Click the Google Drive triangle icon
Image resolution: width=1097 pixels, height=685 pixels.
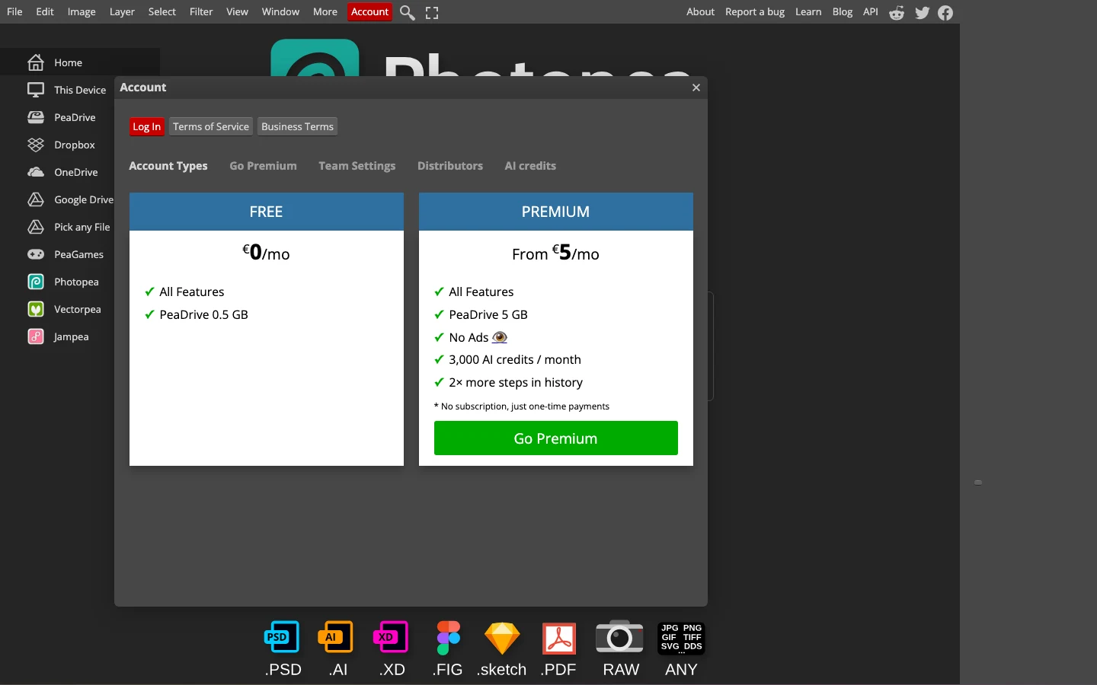[36, 199]
